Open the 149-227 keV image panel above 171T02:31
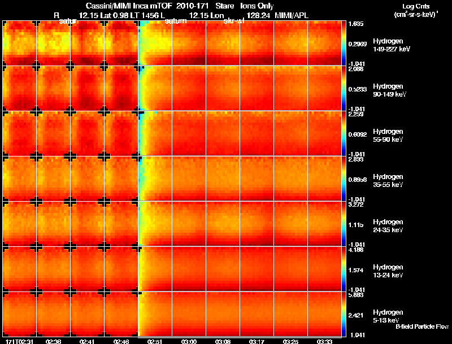452x344 pixels. click(19, 43)
